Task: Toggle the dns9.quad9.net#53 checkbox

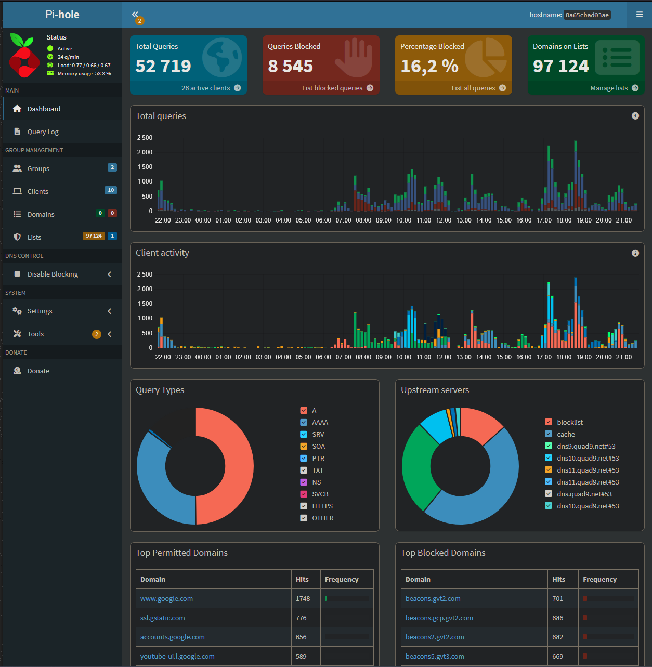Action: tap(549, 446)
